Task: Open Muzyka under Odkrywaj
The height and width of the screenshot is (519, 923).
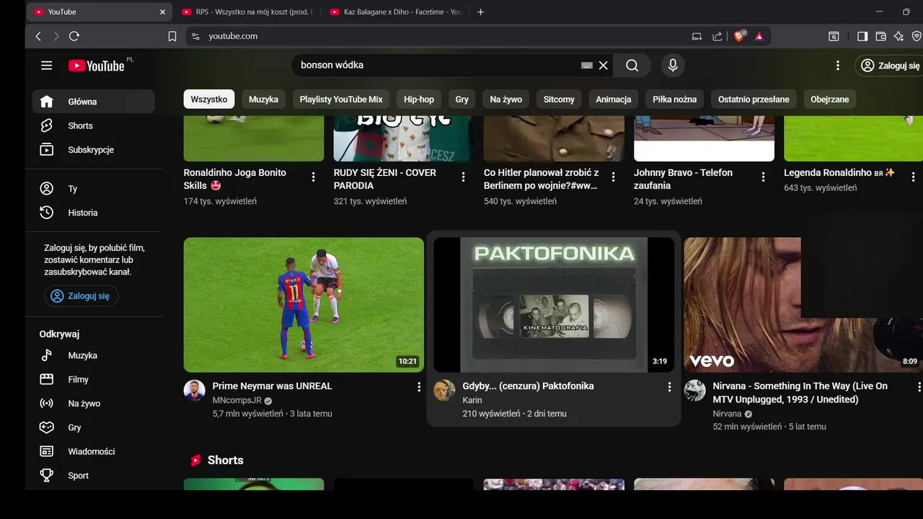Action: tap(94, 355)
